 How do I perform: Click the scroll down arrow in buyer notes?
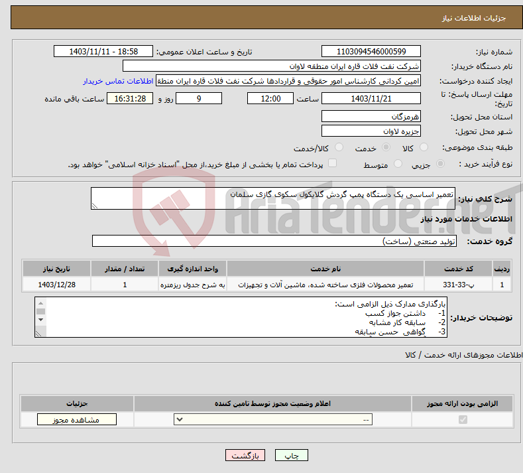(x=40, y=320)
